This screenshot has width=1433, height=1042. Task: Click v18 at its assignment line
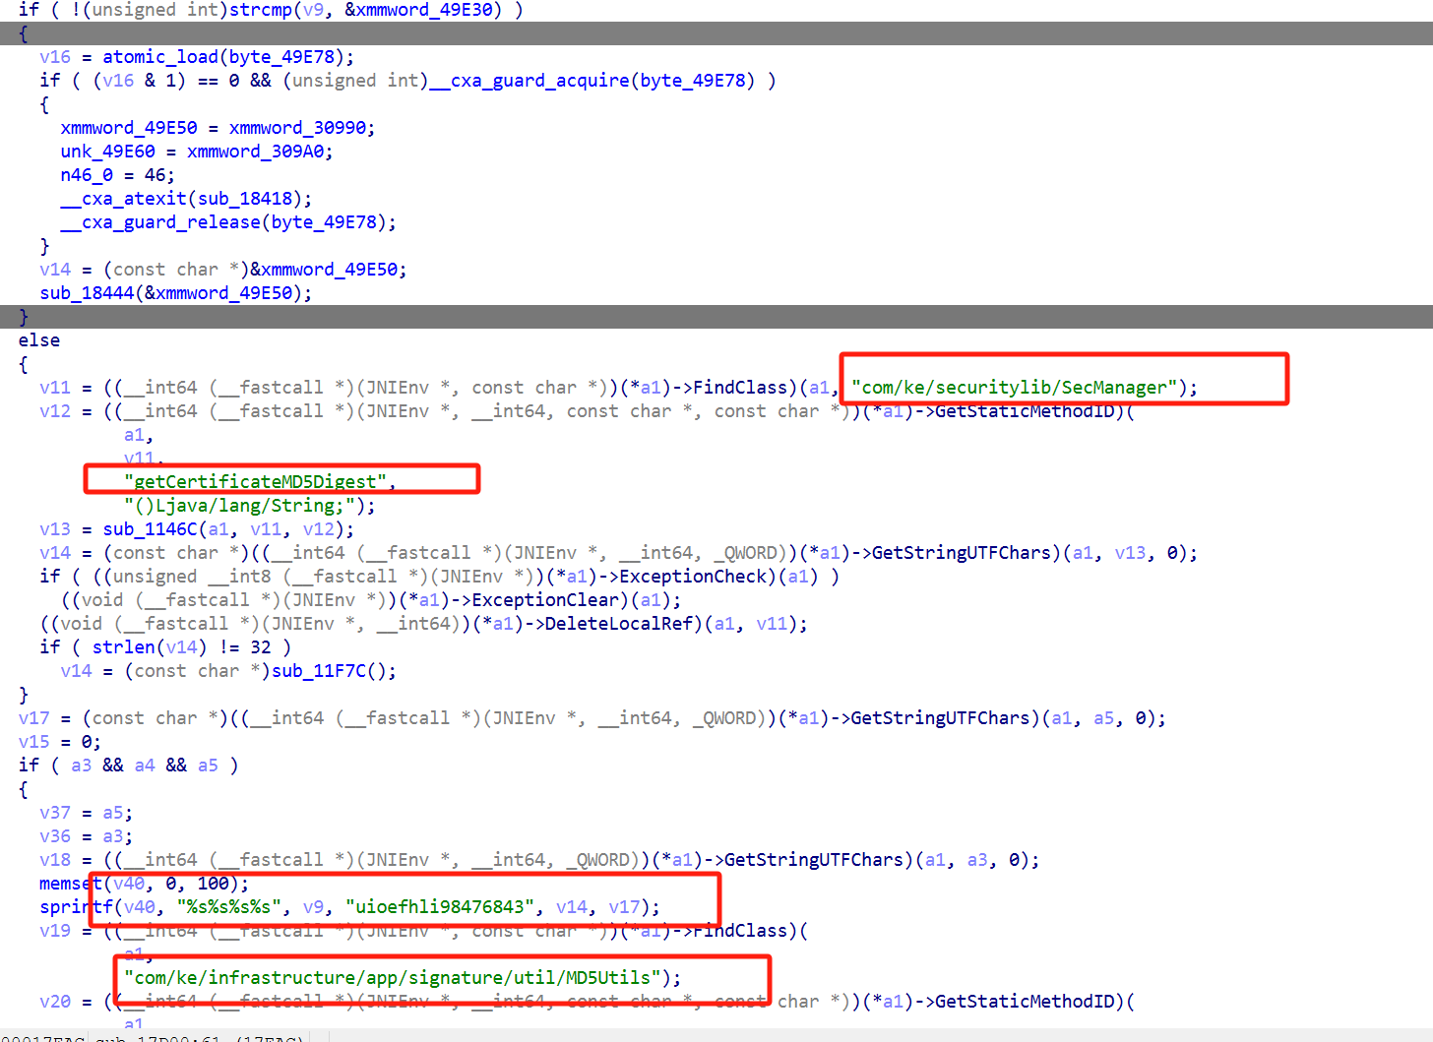(x=55, y=860)
